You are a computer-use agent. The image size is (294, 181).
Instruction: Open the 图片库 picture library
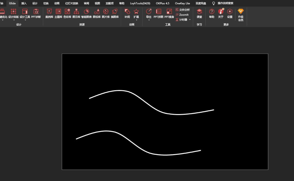(106, 13)
